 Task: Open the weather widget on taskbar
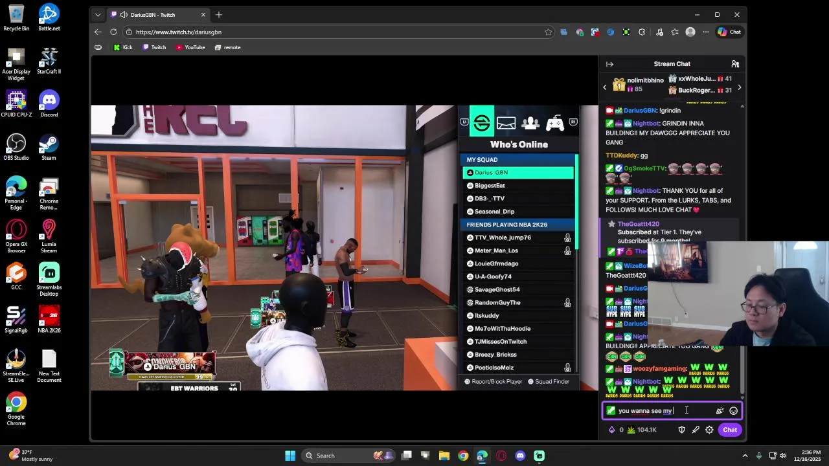[30, 456]
